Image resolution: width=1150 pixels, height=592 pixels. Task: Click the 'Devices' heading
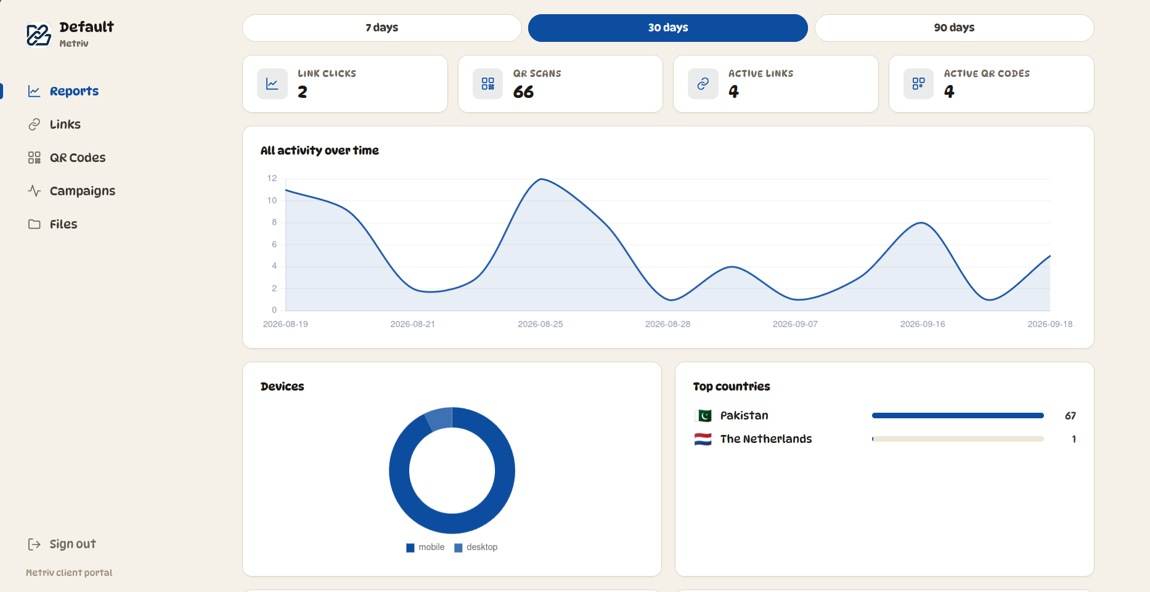[x=282, y=386]
